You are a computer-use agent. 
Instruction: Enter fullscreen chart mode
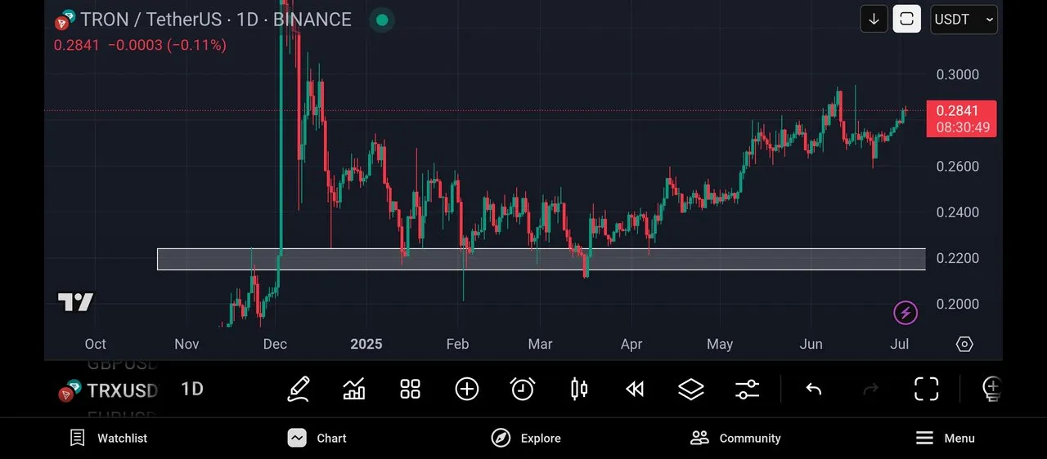(926, 389)
